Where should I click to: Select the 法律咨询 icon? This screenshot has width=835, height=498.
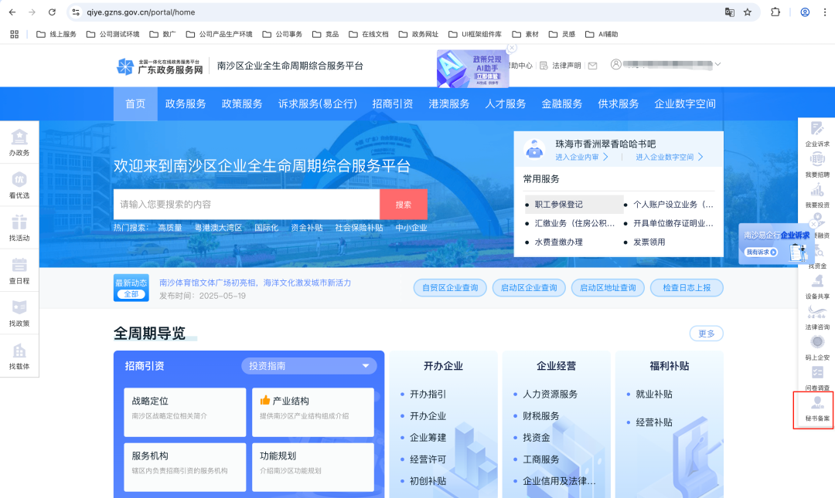click(816, 318)
